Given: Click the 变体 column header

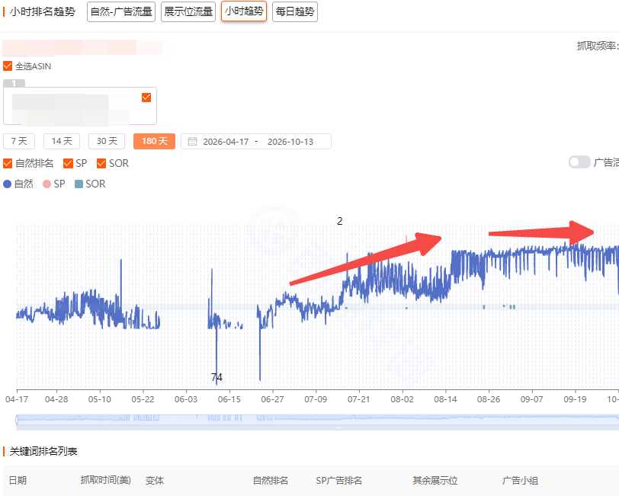Looking at the screenshot, I should [154, 480].
